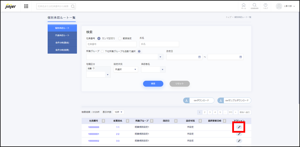Open 表示件数 10件 dropdown
Viewport: 300px width, 147px height.
click(118, 112)
